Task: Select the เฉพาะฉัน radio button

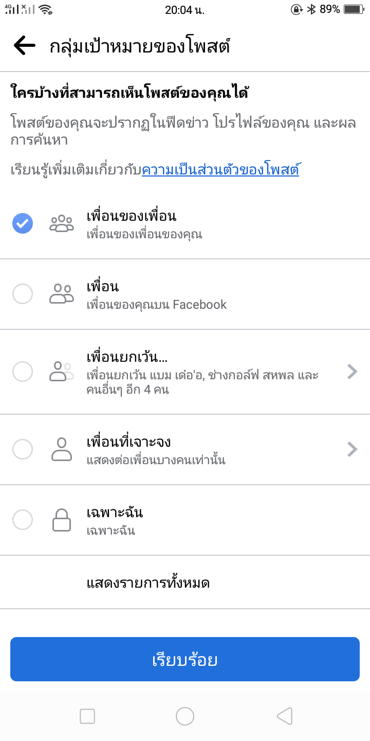Action: [x=23, y=520]
